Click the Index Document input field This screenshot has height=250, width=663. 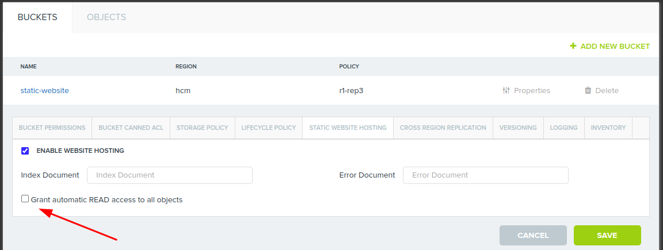(x=170, y=175)
